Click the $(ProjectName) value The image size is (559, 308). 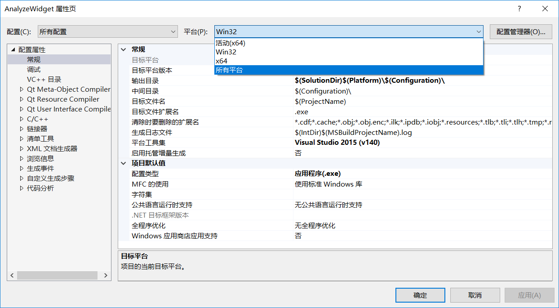[x=320, y=101]
